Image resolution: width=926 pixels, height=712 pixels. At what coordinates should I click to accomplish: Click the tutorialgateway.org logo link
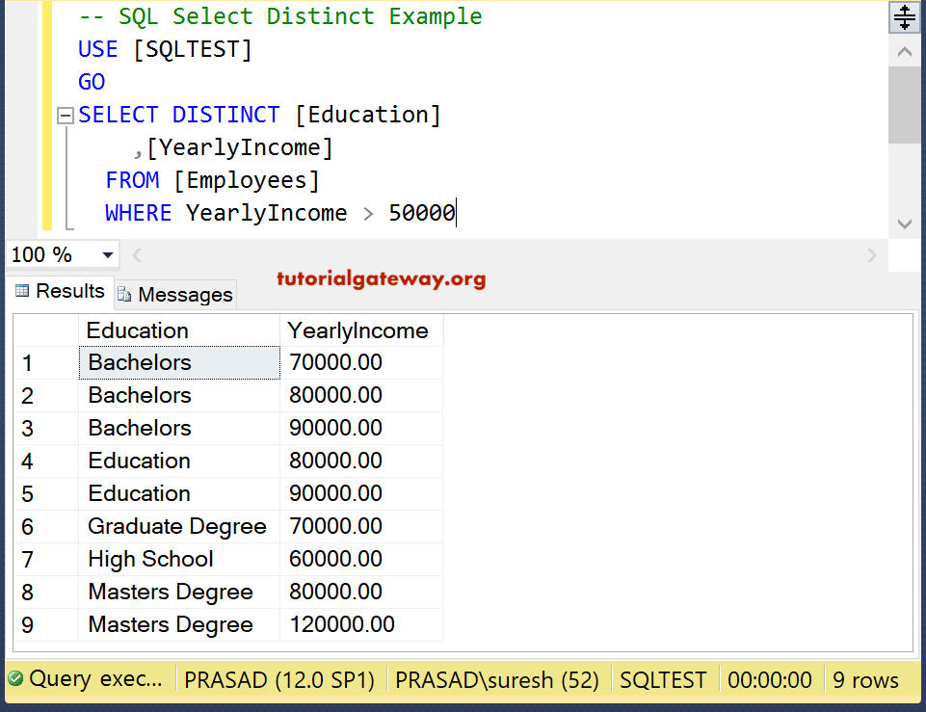(381, 278)
